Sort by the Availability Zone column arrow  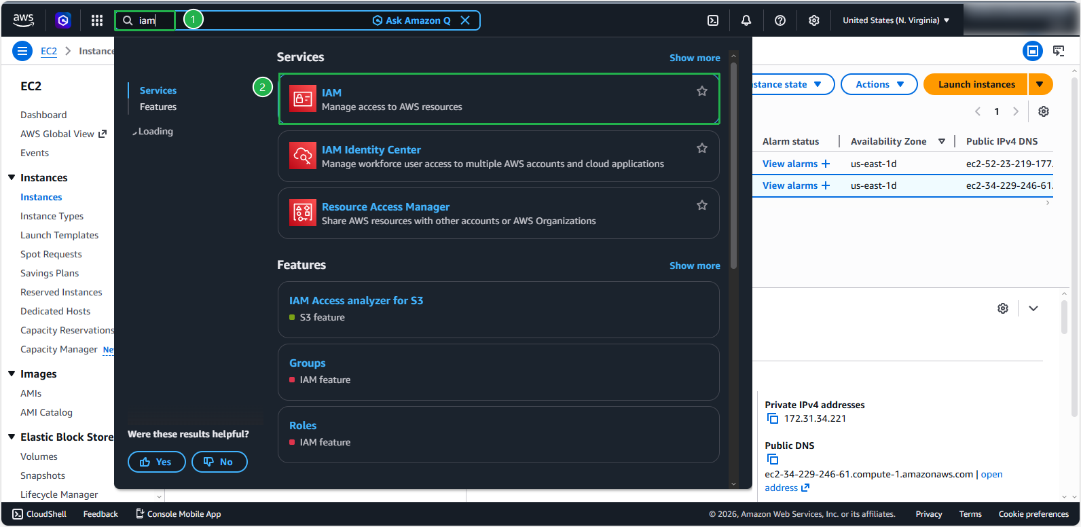942,141
